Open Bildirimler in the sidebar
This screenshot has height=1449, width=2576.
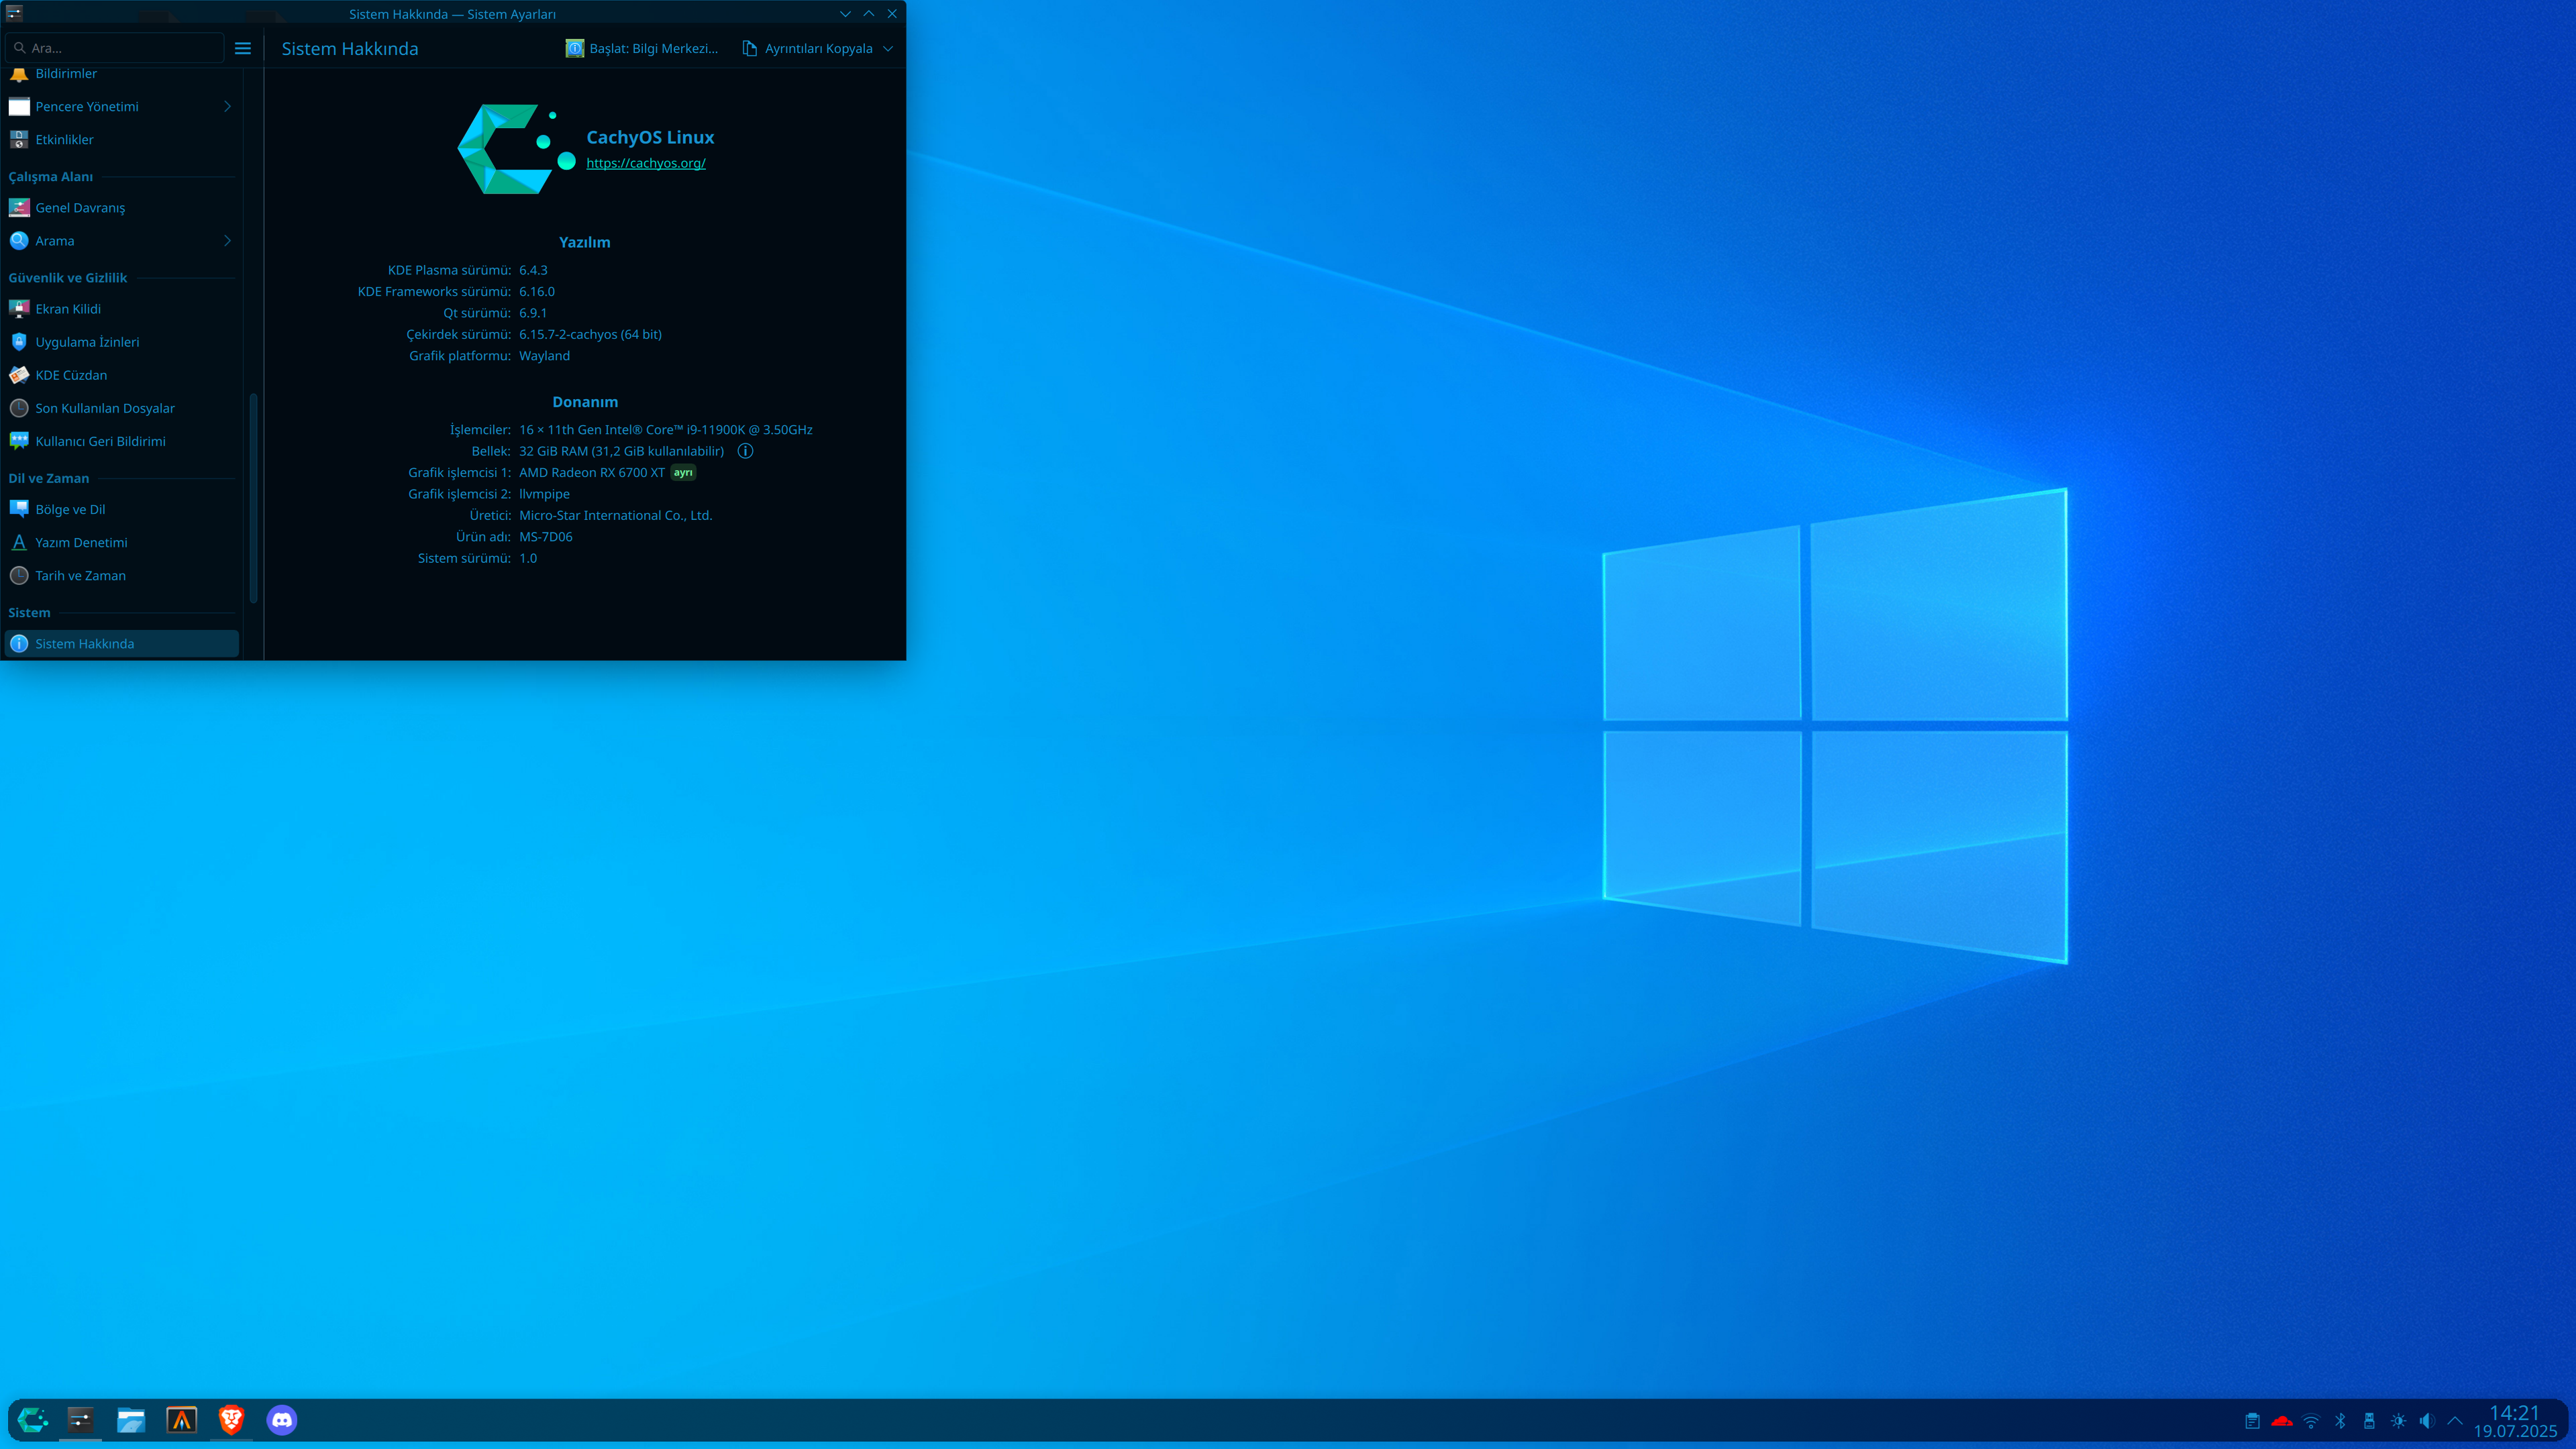click(122, 74)
